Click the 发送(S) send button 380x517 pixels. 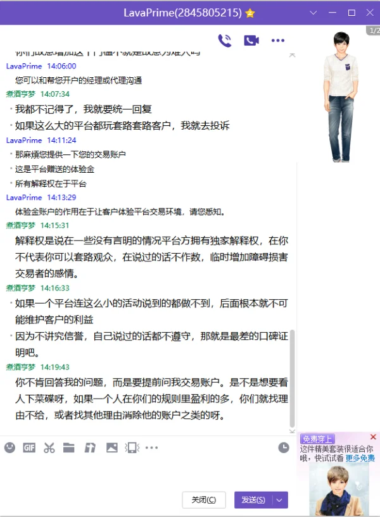(253, 500)
